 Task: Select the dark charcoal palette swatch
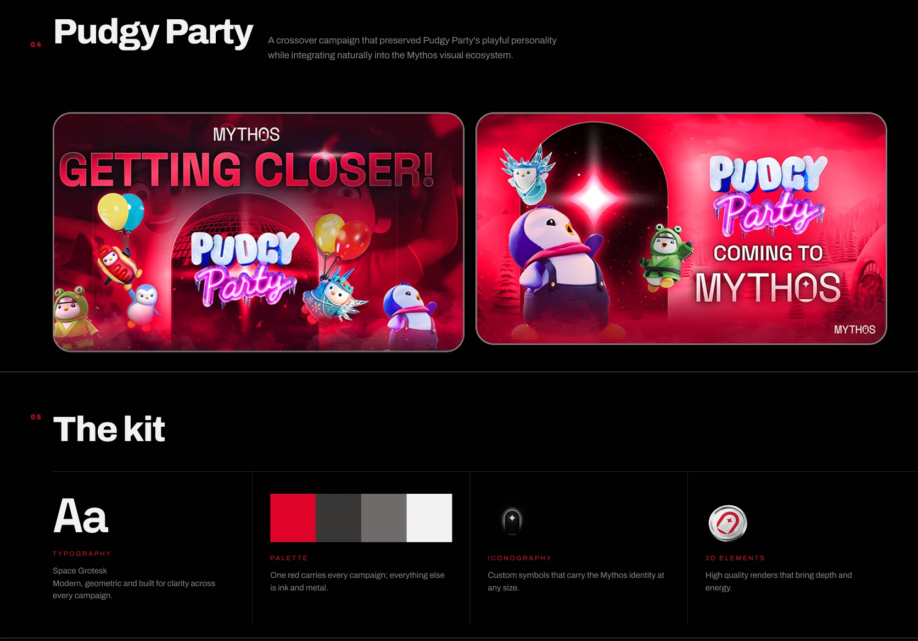point(338,518)
